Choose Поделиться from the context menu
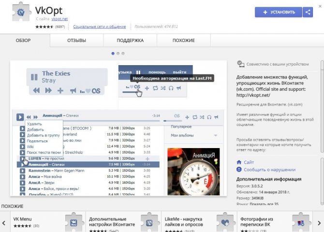Screen dimensions: 324x232 click(37, 141)
